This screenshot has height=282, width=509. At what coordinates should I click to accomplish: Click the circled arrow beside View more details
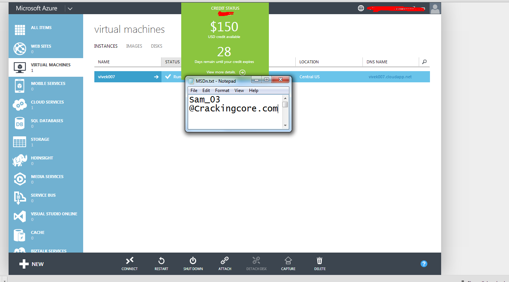coord(242,72)
